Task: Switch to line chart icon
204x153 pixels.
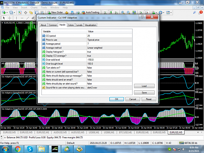Action: (x=116, y=12)
